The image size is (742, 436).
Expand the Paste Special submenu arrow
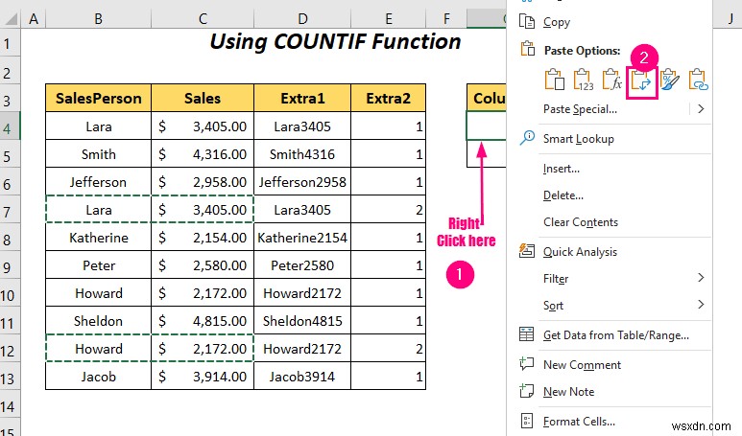tap(701, 109)
